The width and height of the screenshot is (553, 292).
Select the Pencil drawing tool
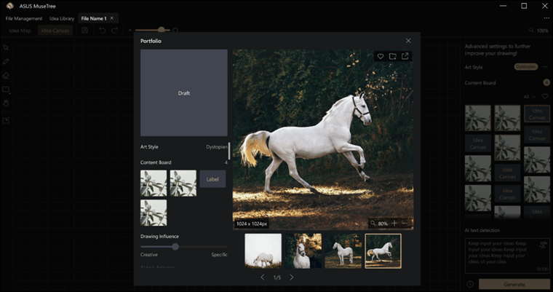(6, 61)
